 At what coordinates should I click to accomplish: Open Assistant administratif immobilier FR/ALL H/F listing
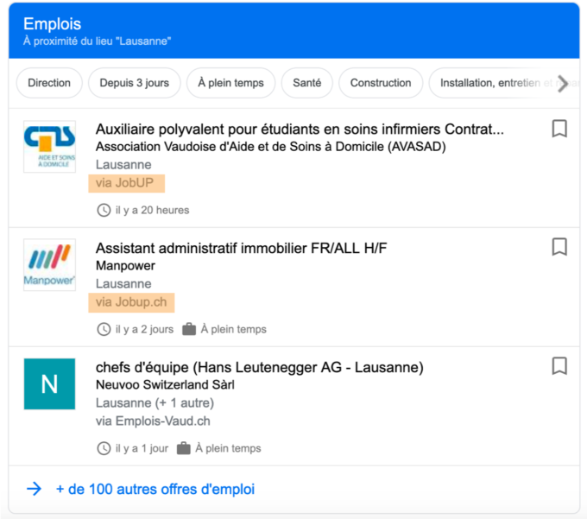tap(242, 249)
